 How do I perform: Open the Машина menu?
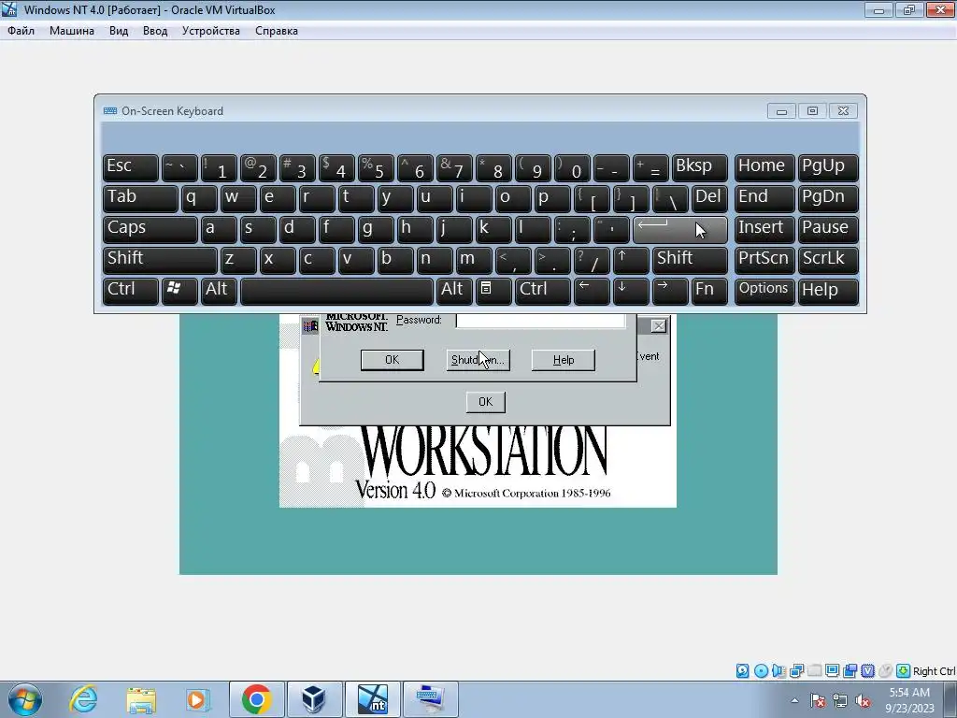coord(72,31)
